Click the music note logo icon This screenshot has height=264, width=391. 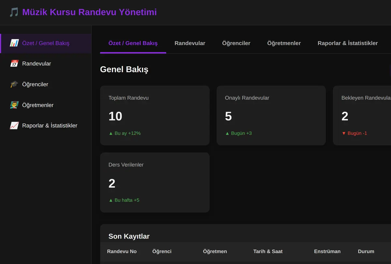click(x=14, y=12)
